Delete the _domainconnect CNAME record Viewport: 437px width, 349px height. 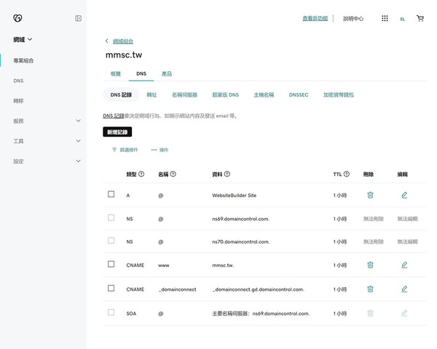click(x=370, y=289)
